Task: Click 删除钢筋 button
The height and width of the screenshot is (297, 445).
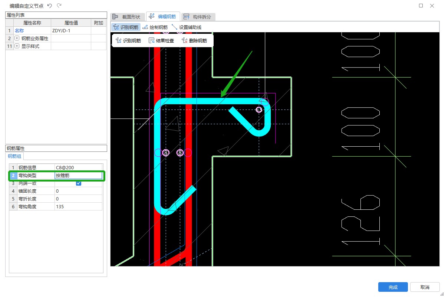Action: pos(194,40)
